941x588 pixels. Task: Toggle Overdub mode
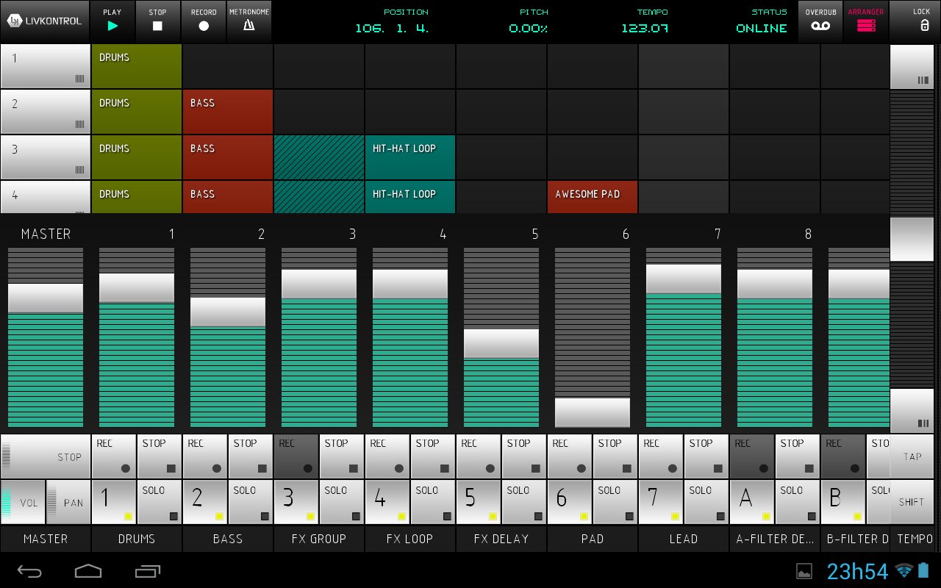(820, 21)
